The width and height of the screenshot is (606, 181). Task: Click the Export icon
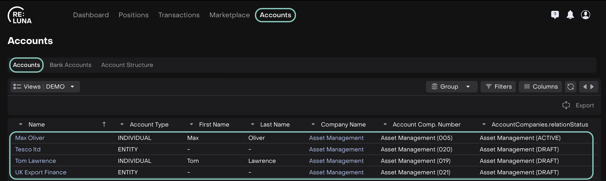click(x=566, y=105)
